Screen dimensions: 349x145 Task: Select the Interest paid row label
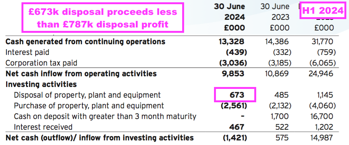tap(27, 52)
